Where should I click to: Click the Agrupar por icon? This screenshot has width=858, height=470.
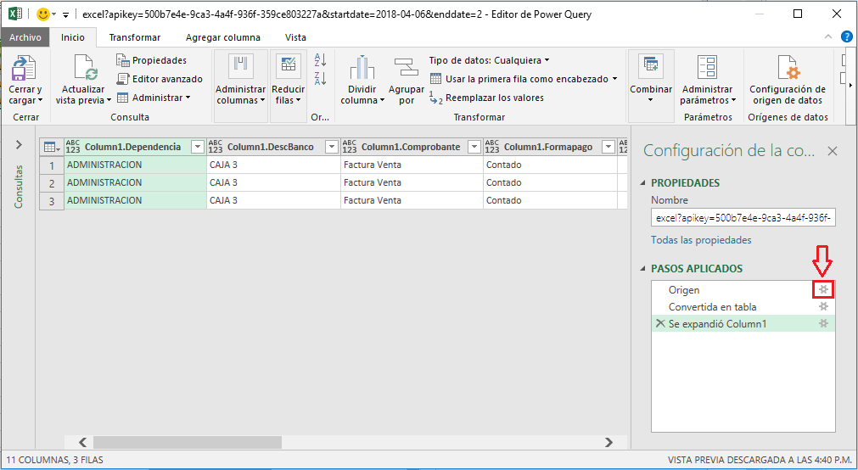click(x=407, y=68)
